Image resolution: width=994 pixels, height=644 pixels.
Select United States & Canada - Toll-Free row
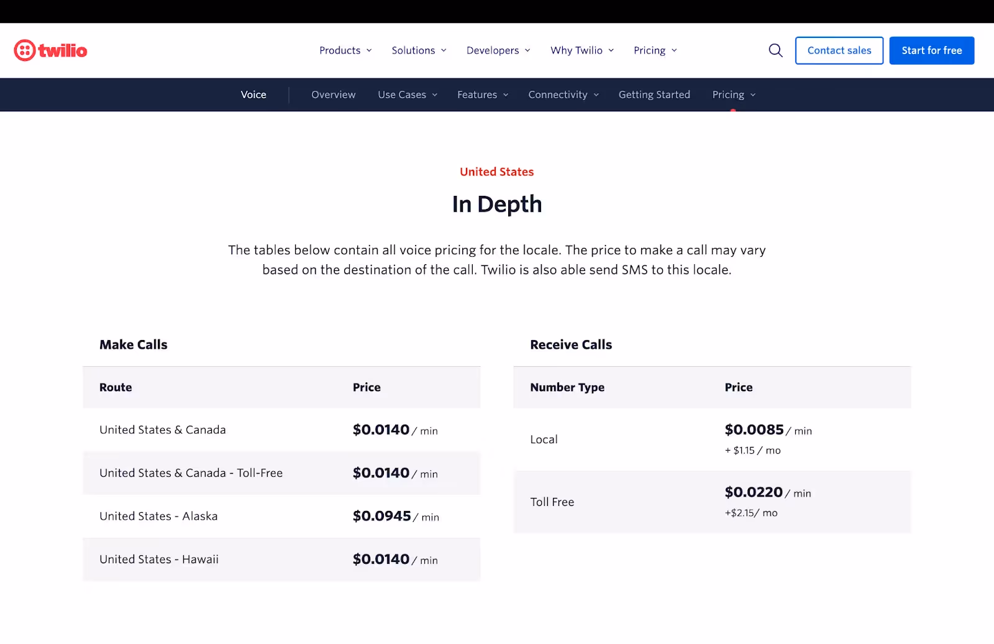tap(281, 473)
